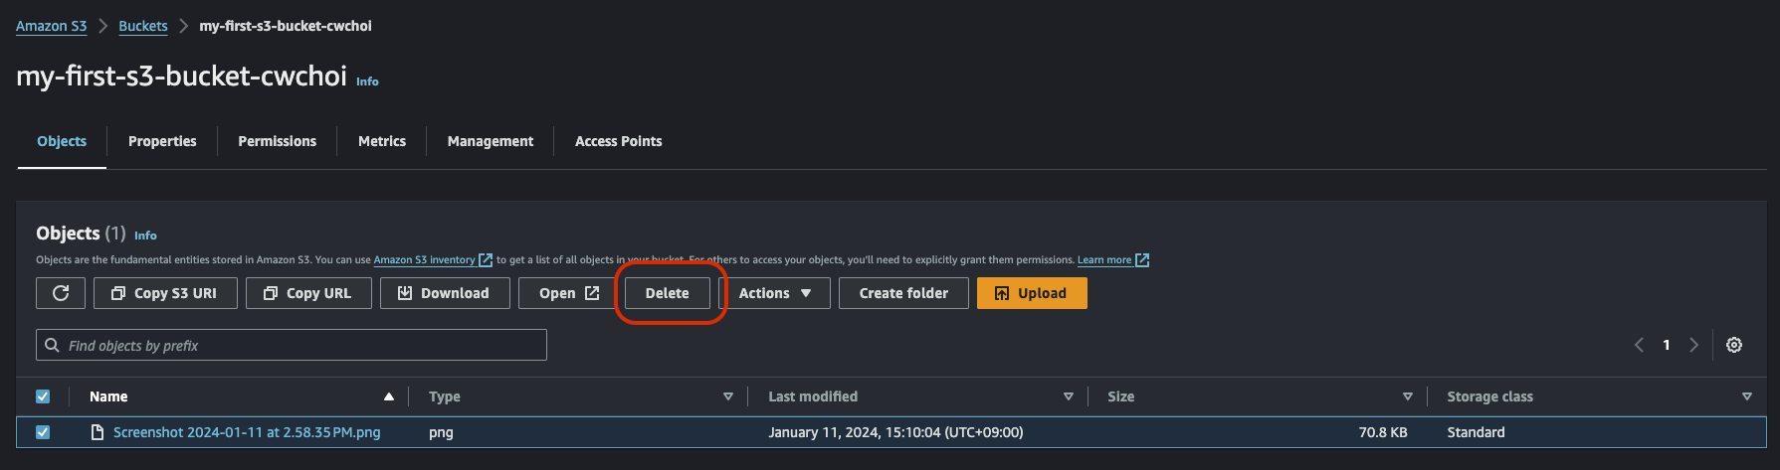Sort by Last modified column arrow
Viewport: 1780px width, 470px height.
[1069, 396]
